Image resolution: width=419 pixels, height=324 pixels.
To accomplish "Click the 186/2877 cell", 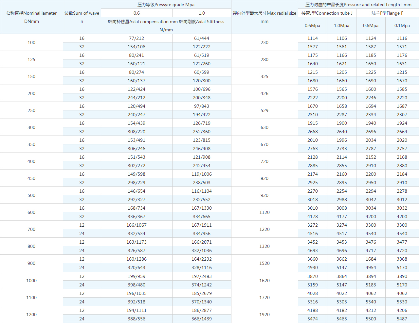I will (202, 310).
